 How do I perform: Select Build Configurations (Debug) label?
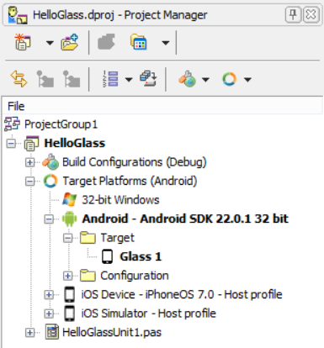135,162
